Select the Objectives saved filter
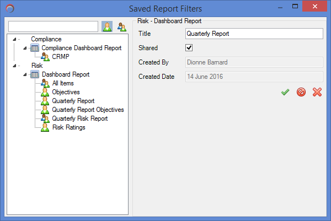This screenshot has height=221, width=331. click(66, 92)
